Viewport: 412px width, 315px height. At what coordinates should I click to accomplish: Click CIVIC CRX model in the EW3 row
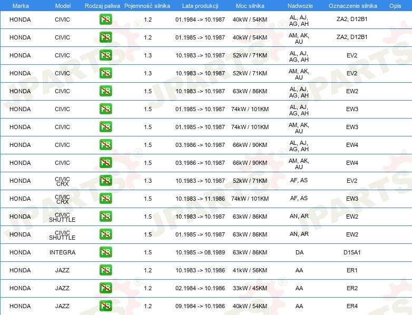point(62,199)
